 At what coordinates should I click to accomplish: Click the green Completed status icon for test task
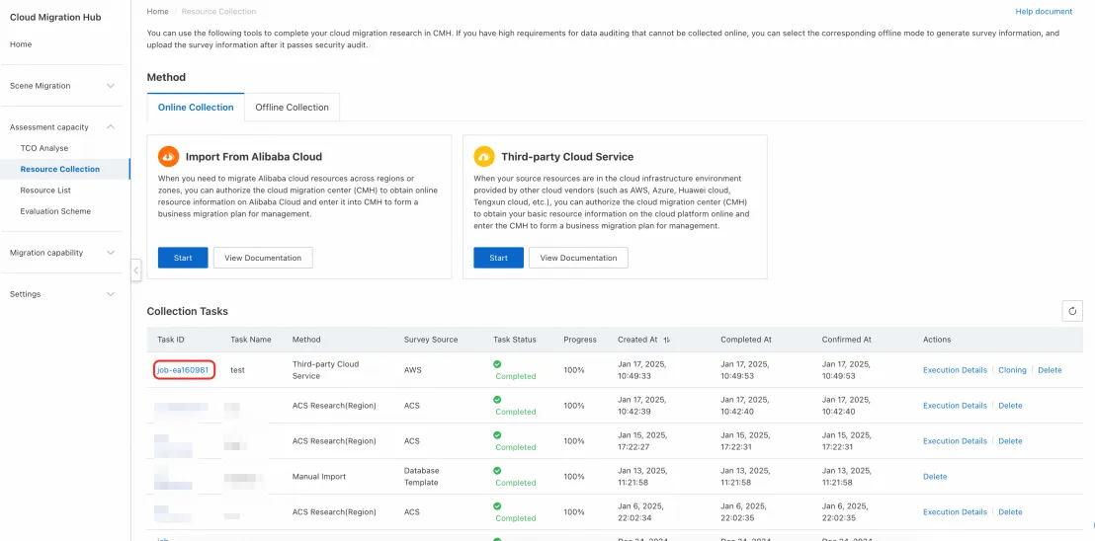pos(498,364)
